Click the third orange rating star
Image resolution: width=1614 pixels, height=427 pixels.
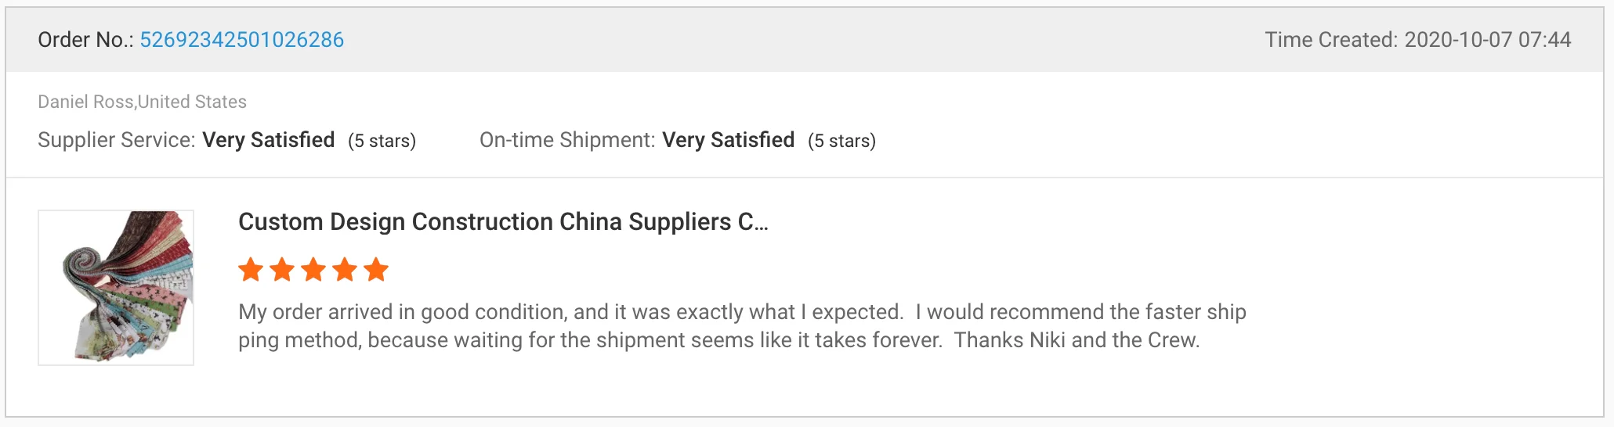(313, 270)
